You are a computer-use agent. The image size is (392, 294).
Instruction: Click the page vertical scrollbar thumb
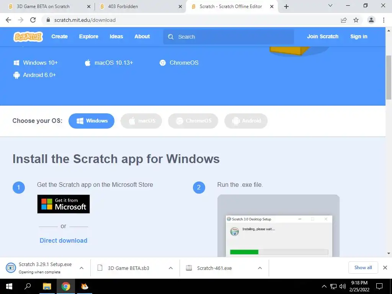coord(389,77)
